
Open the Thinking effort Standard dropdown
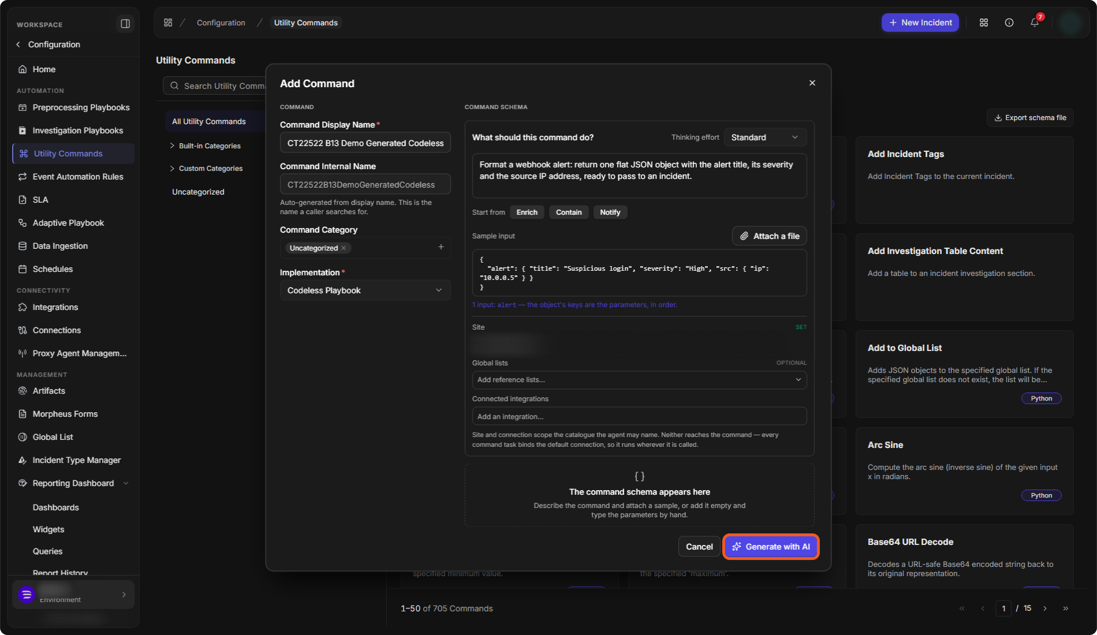[765, 137]
